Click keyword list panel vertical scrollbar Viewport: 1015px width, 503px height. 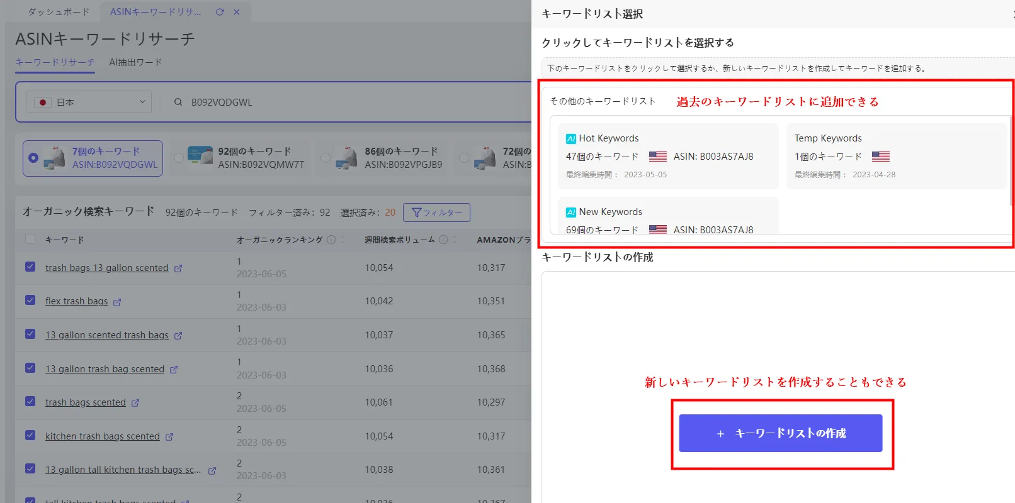point(1011,161)
